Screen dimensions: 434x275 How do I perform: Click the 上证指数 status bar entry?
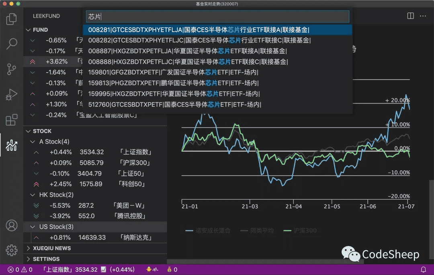(88, 269)
